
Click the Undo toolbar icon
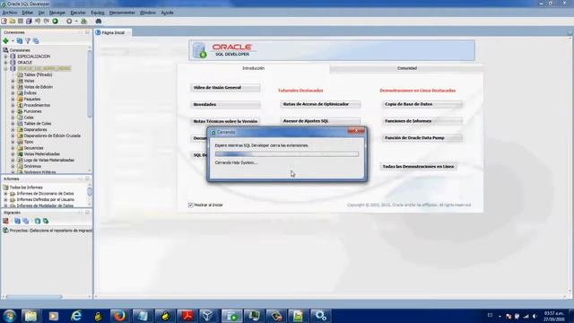click(38, 22)
